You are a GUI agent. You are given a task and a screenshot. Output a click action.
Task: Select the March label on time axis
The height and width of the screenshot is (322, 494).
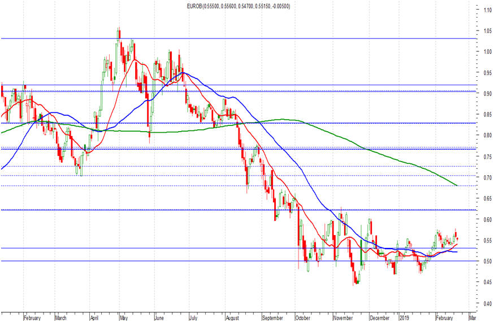click(60, 318)
